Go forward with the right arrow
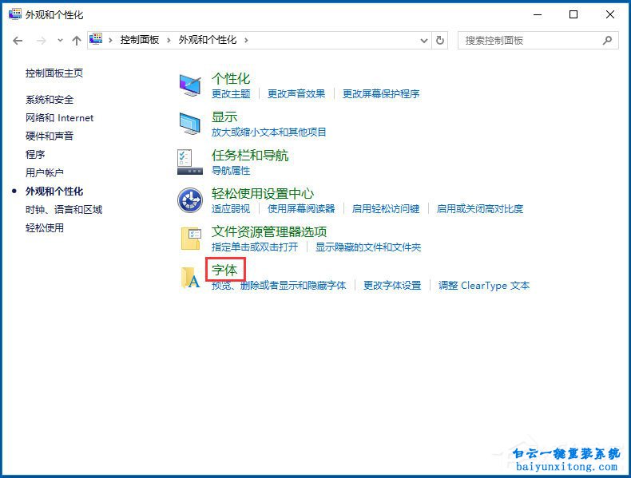Image resolution: width=631 pixels, height=478 pixels. pyautogui.click(x=41, y=41)
